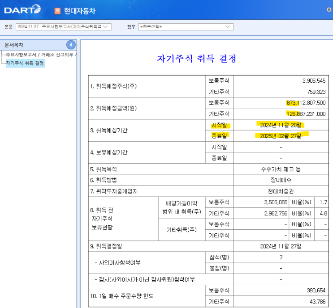Click the 장내매수 acquisition method cell

[281, 180]
